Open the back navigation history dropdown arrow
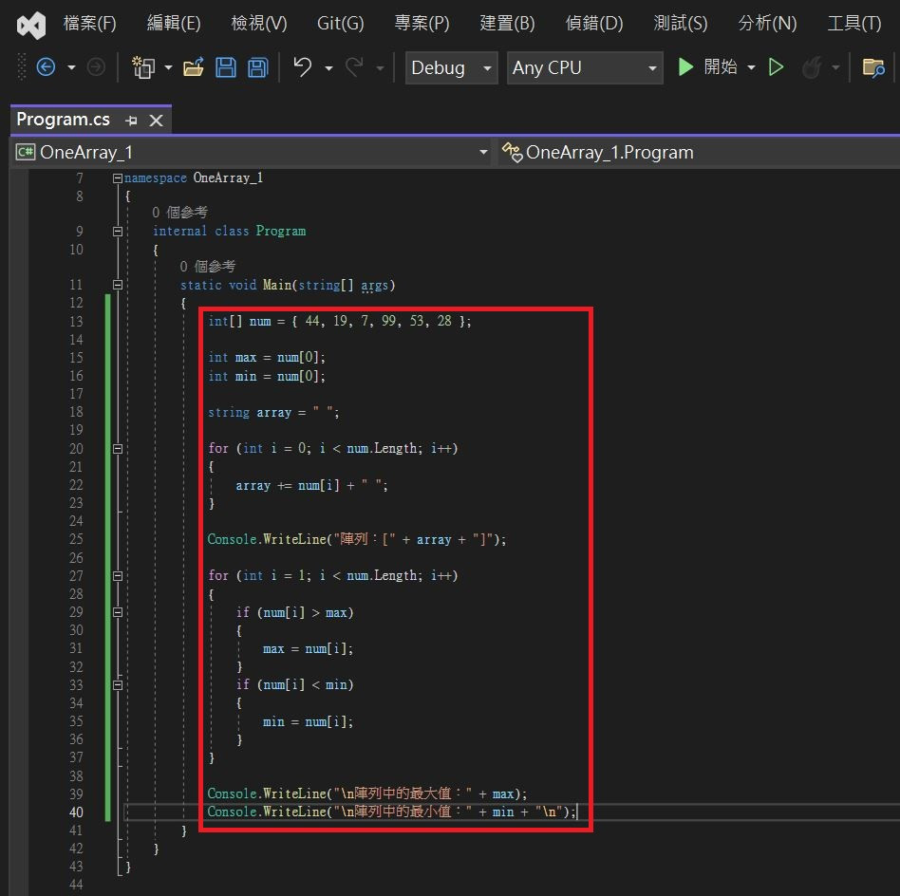 [x=71, y=67]
